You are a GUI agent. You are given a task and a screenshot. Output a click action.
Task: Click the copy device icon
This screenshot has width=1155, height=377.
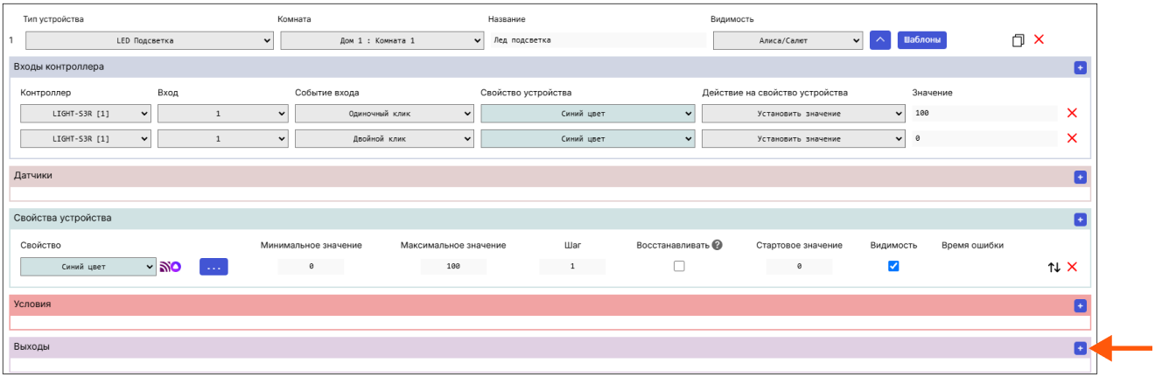pos(1018,40)
